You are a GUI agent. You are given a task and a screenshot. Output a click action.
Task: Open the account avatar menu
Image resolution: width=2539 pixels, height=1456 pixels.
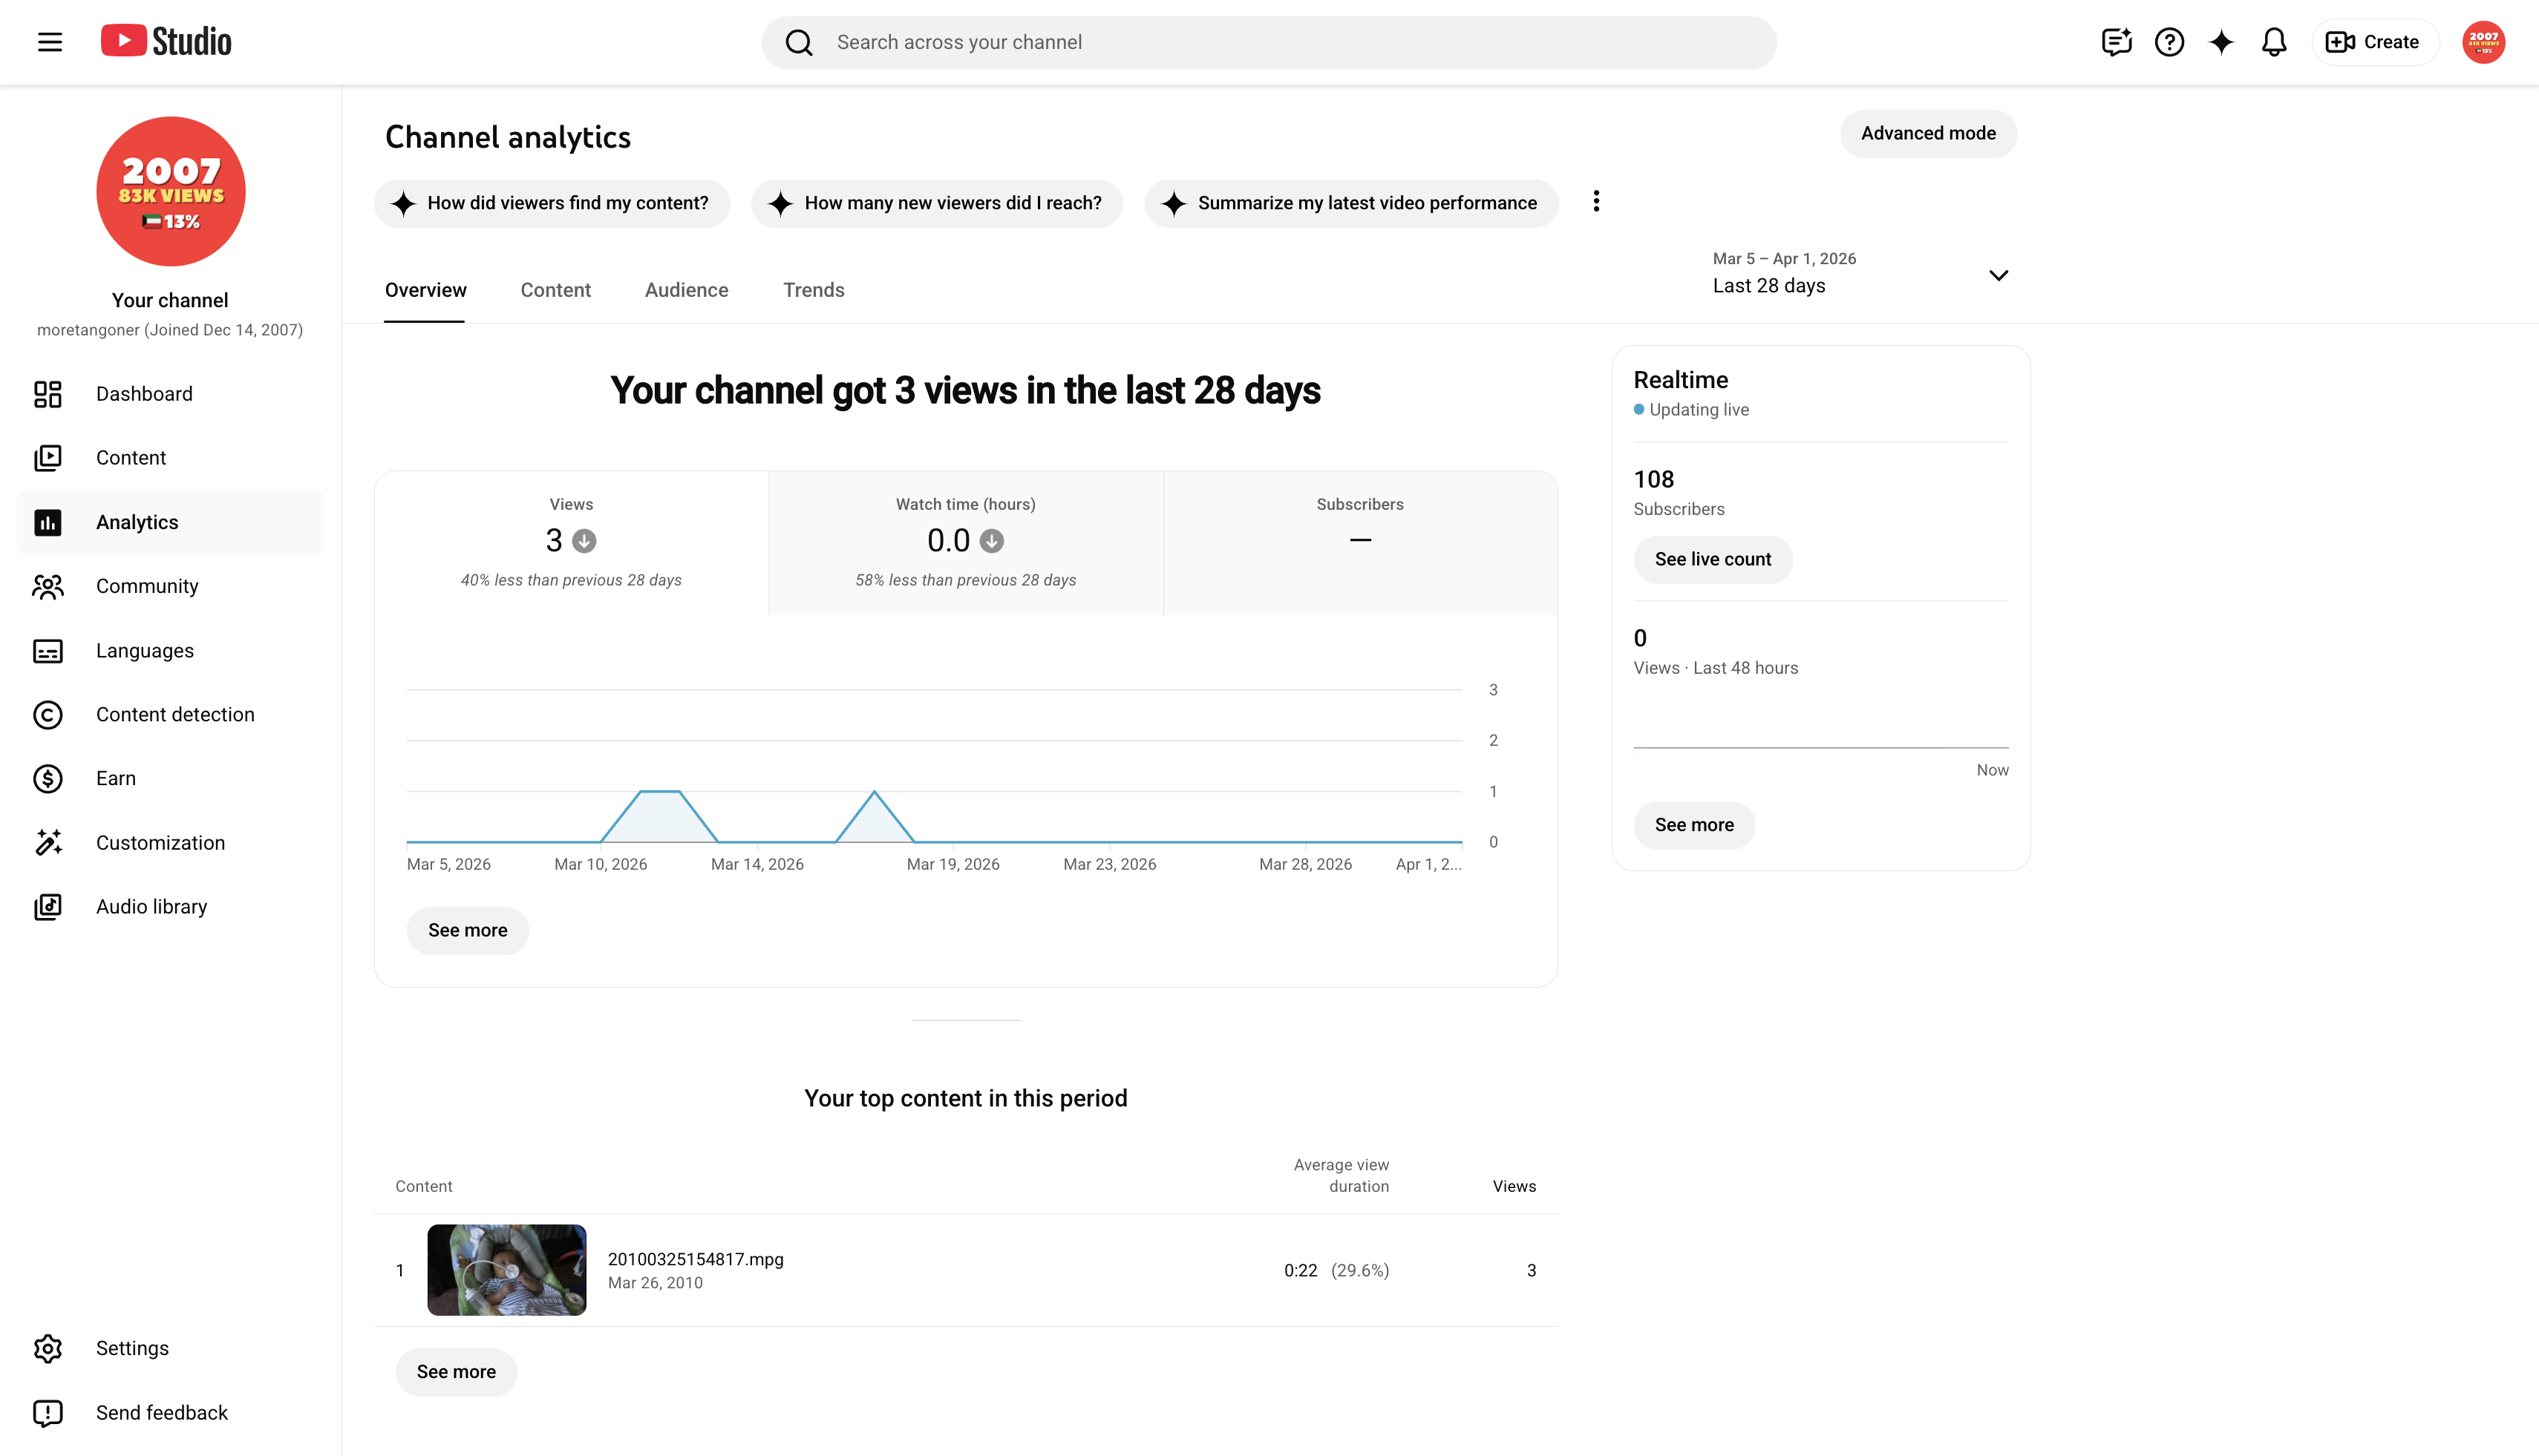pyautogui.click(x=2483, y=42)
